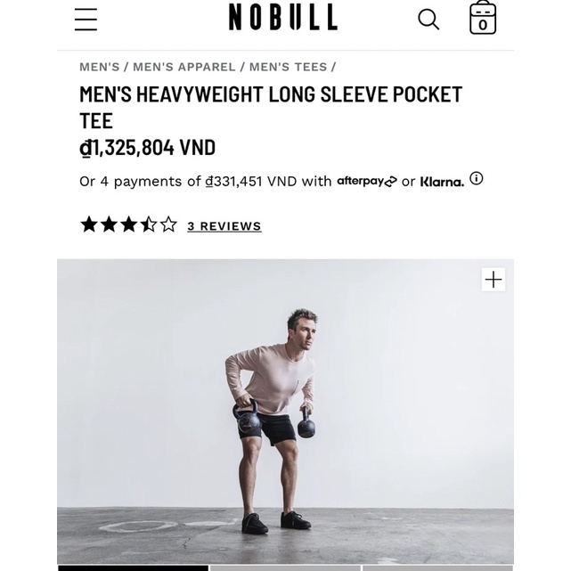571x571 pixels.
Task: Click the NOBULL logo to go home
Action: (x=283, y=17)
